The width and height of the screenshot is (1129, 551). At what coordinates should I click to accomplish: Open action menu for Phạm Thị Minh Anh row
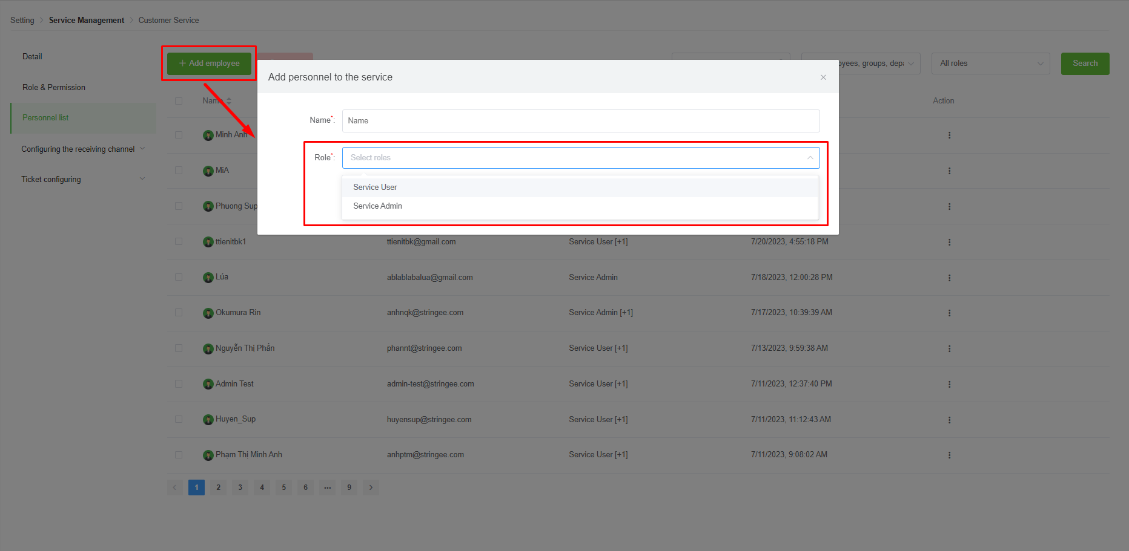point(949,455)
